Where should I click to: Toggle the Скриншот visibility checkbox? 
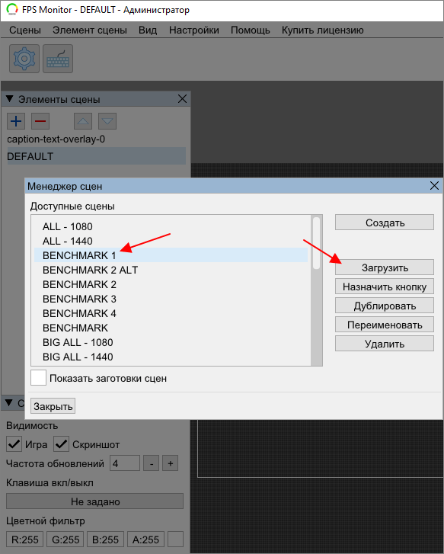[x=61, y=444]
